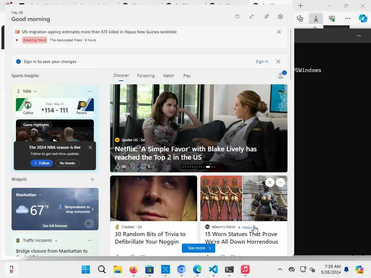Dislike the Netflix Simple Favor story

(133, 167)
